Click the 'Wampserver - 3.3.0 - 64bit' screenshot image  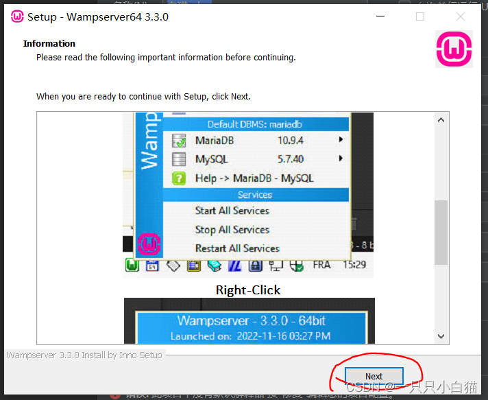249,321
